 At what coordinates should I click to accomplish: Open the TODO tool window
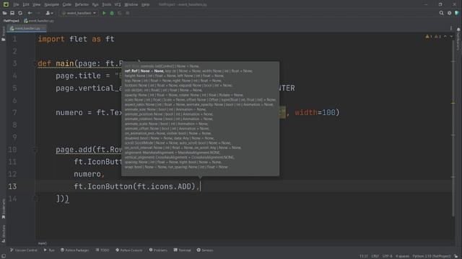point(103,250)
